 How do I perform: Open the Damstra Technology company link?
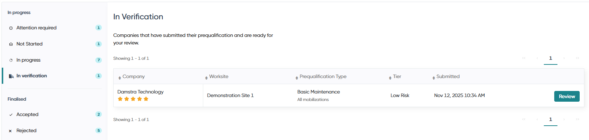point(141,92)
